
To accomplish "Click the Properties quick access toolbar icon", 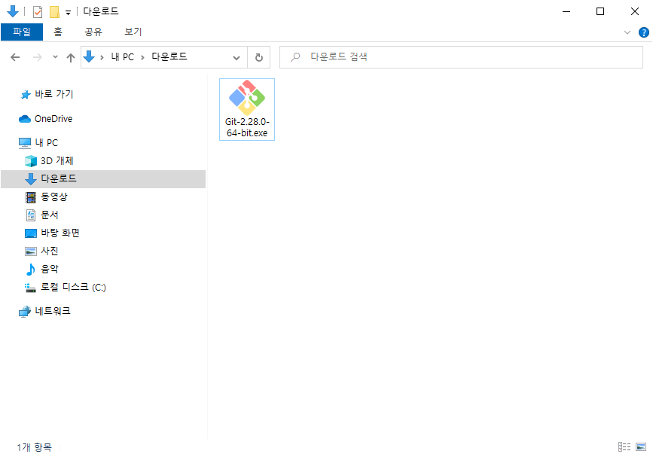I will 38,11.
